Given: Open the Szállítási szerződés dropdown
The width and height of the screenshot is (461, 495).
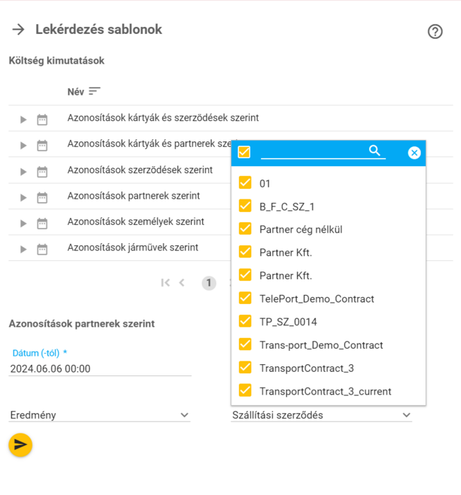Looking at the screenshot, I should click(321, 415).
